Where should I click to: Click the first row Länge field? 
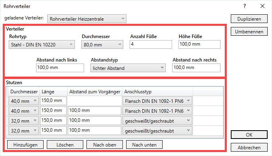click(53, 101)
